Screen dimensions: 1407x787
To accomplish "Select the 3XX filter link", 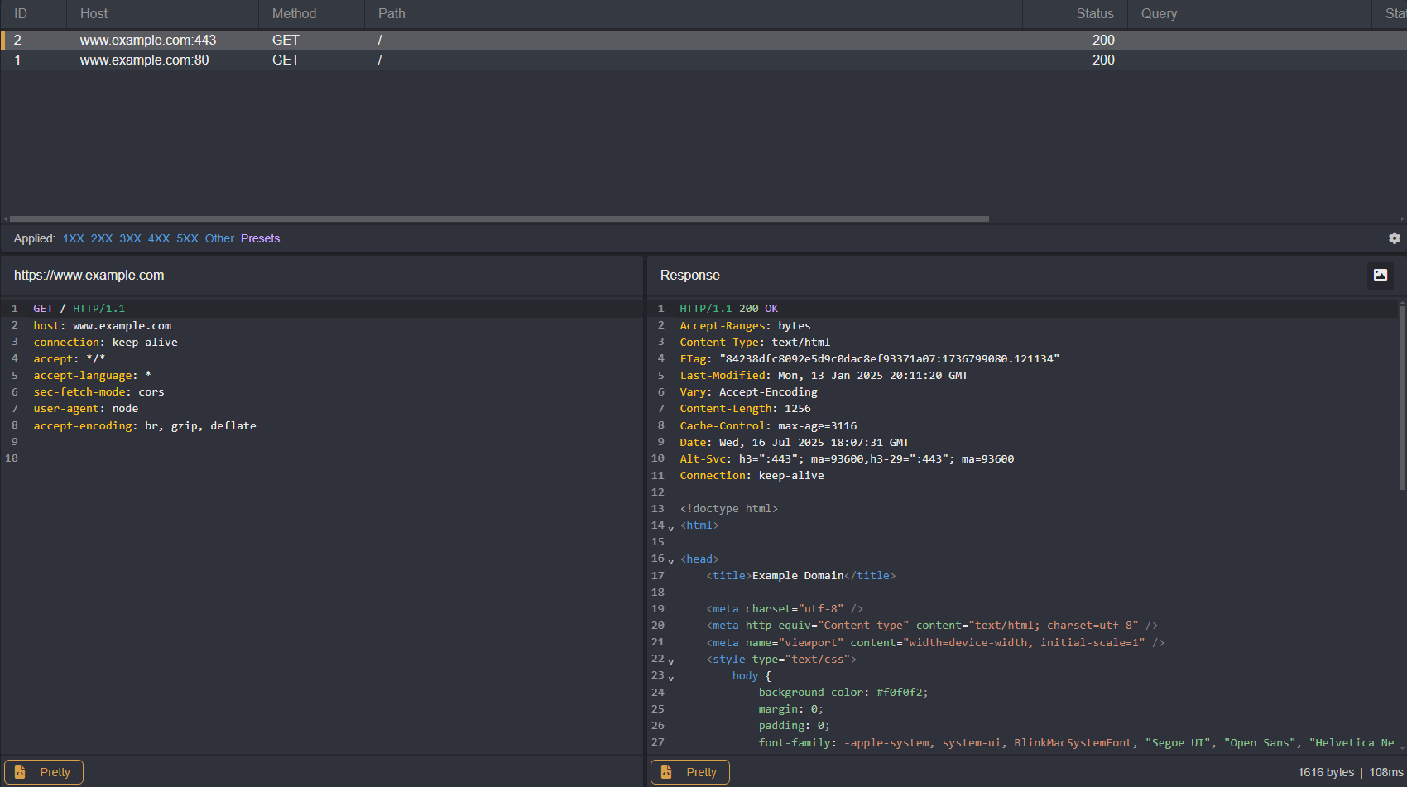I will point(130,238).
